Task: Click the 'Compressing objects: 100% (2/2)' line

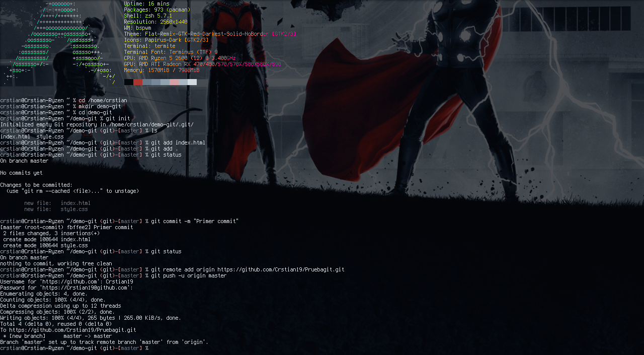Action: 57,312
